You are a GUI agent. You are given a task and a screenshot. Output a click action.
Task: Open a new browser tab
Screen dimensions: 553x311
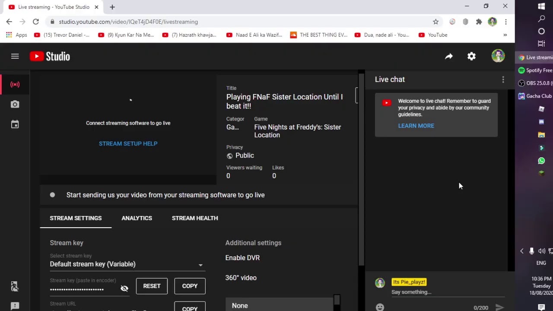tap(112, 7)
